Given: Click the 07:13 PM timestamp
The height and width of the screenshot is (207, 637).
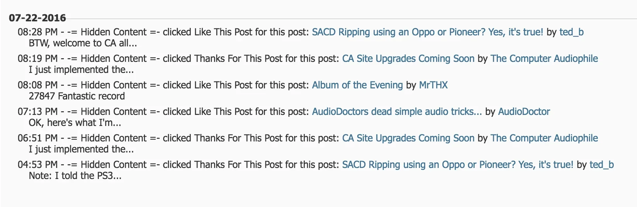Looking at the screenshot, I should tap(38, 112).
